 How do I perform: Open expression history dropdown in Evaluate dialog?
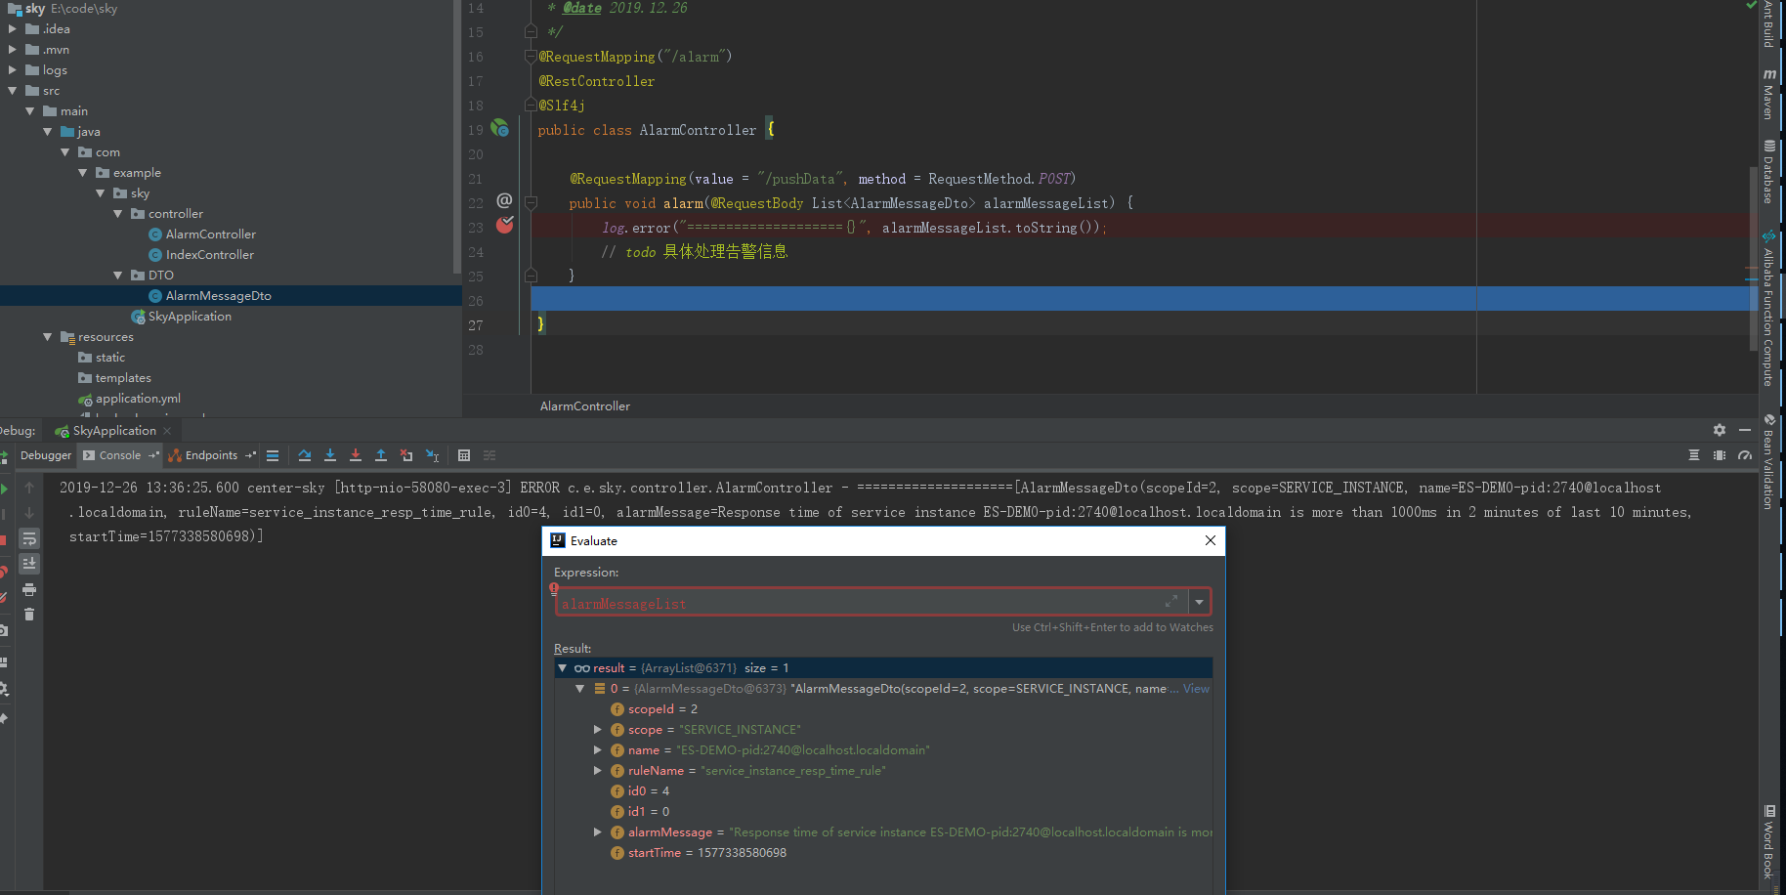(x=1199, y=602)
